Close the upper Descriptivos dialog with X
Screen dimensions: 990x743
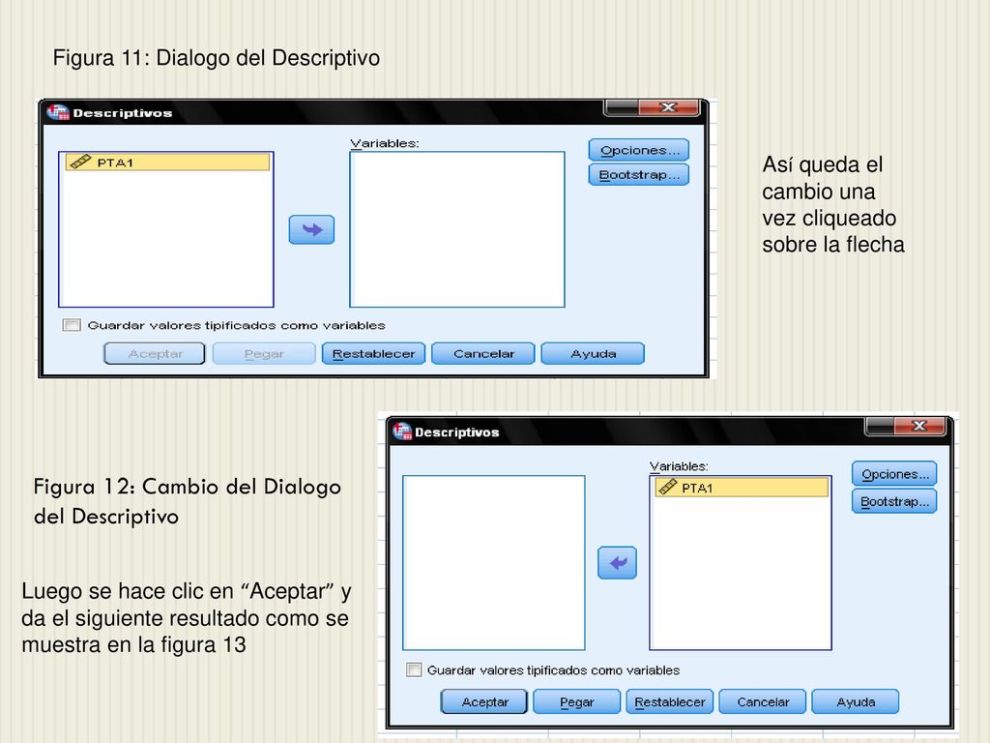click(668, 107)
